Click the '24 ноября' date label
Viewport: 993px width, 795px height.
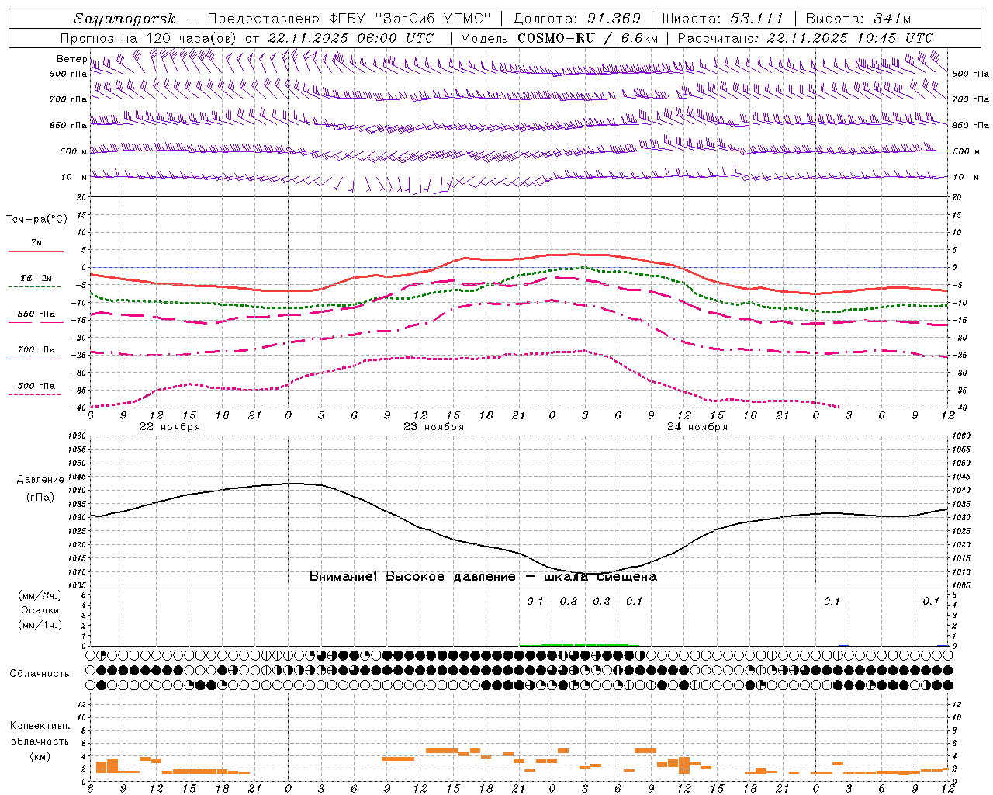[697, 427]
